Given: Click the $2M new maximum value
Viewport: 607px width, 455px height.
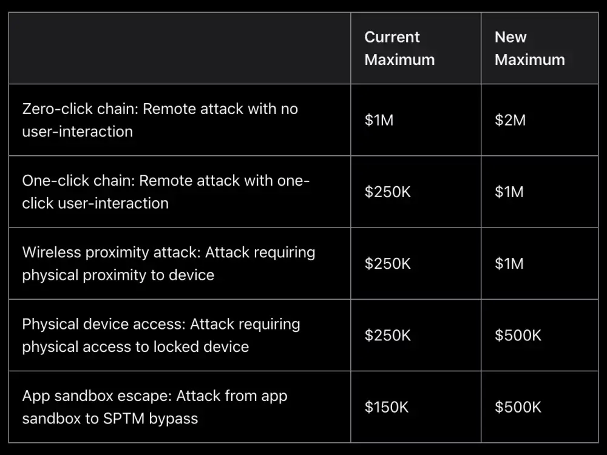Looking at the screenshot, I should pyautogui.click(x=510, y=120).
